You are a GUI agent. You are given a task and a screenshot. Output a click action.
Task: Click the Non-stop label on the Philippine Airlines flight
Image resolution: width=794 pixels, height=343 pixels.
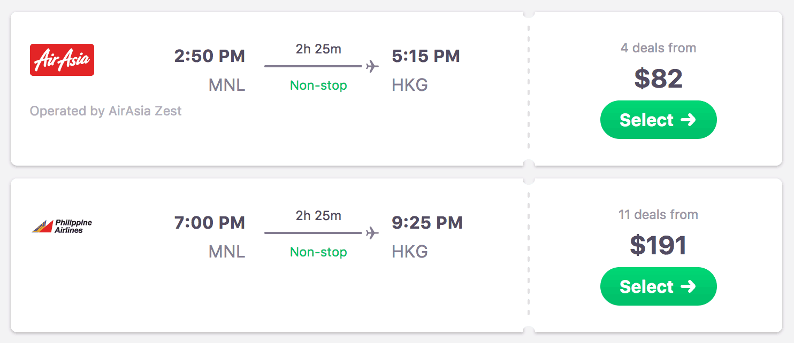[x=318, y=252]
